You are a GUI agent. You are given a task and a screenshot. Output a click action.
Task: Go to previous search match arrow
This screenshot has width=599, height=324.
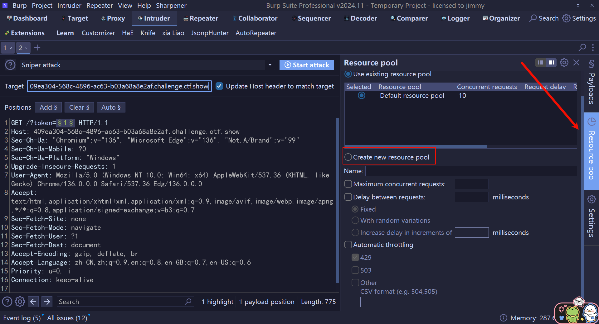(x=33, y=302)
